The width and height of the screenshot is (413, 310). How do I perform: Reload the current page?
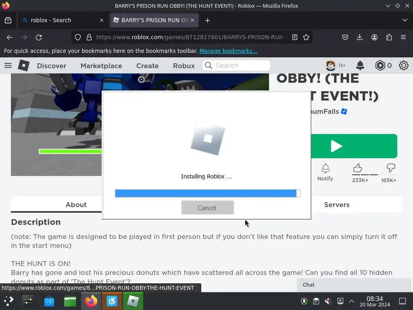point(39,38)
